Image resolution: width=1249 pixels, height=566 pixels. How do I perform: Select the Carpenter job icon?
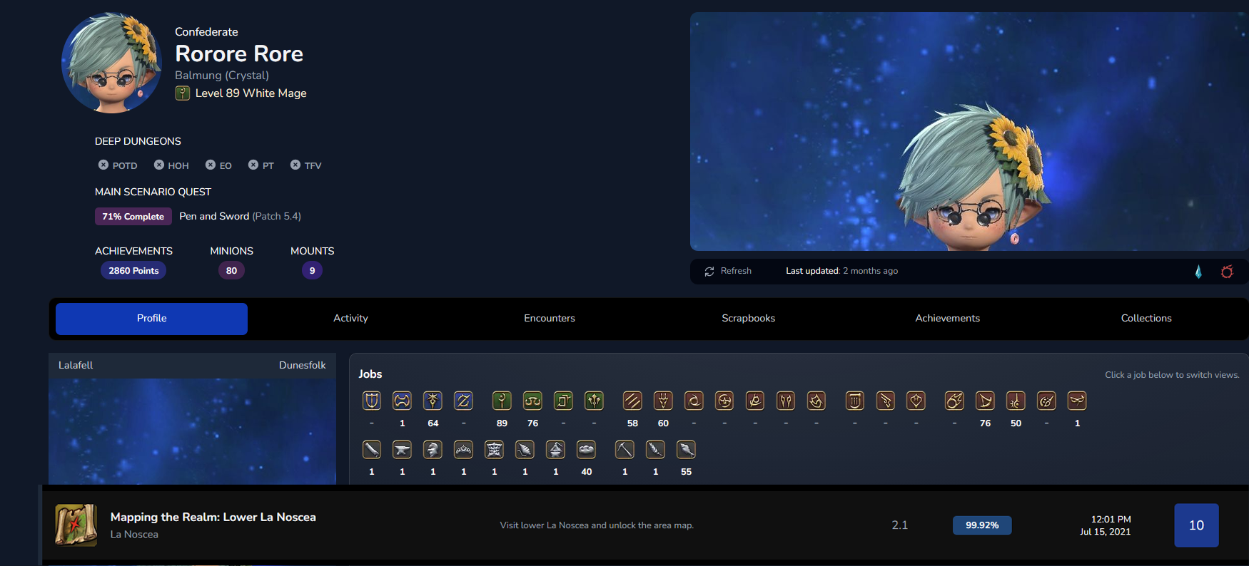372,449
